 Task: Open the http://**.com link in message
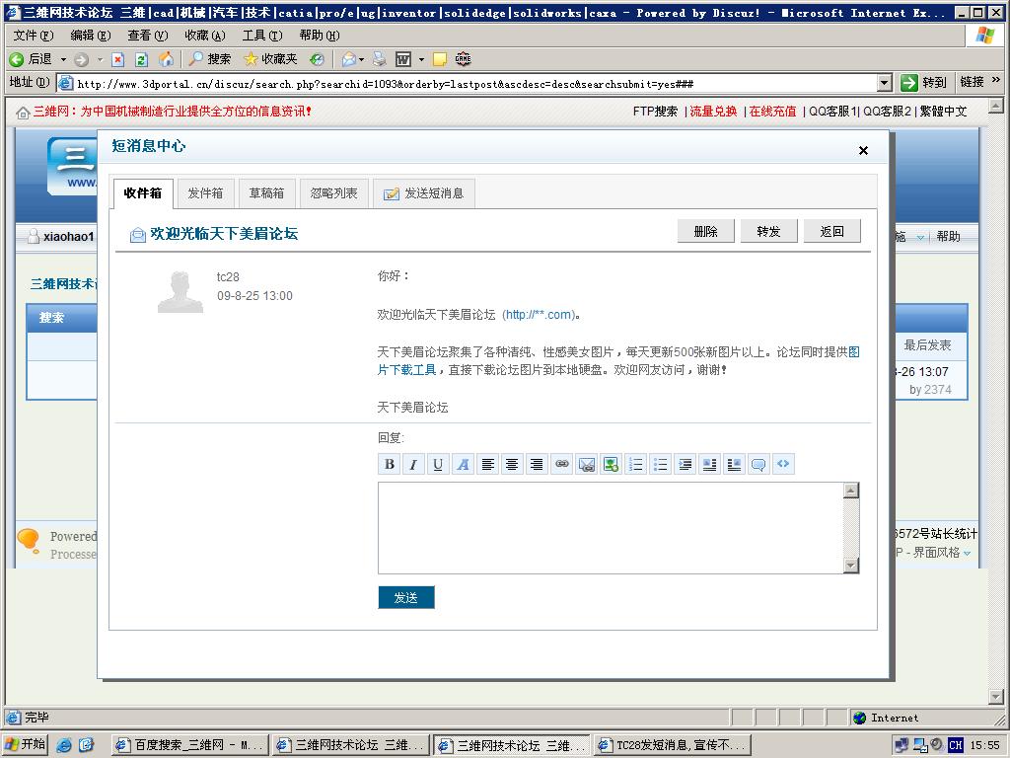(540, 315)
